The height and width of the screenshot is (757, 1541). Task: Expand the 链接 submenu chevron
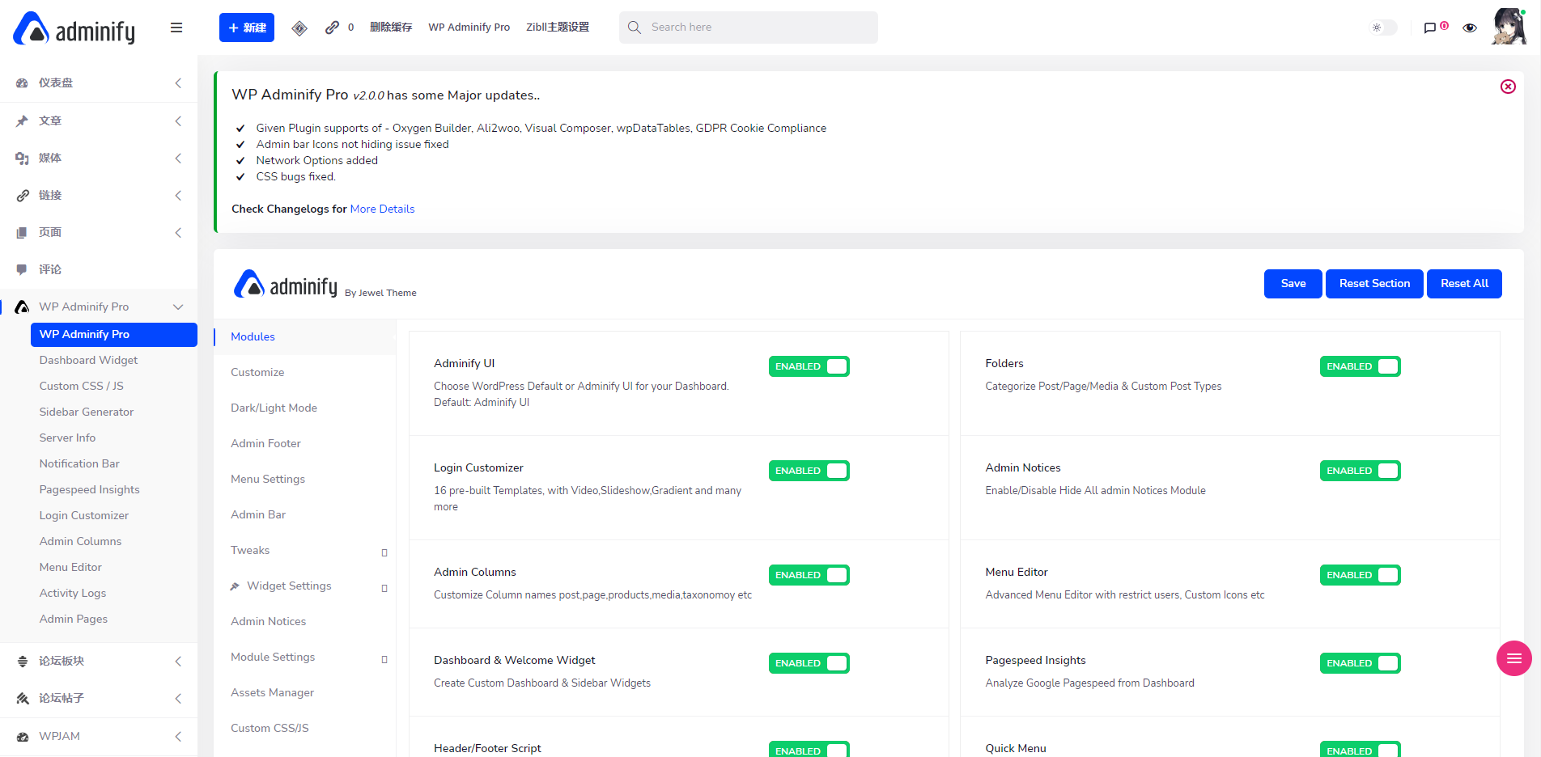(x=178, y=195)
